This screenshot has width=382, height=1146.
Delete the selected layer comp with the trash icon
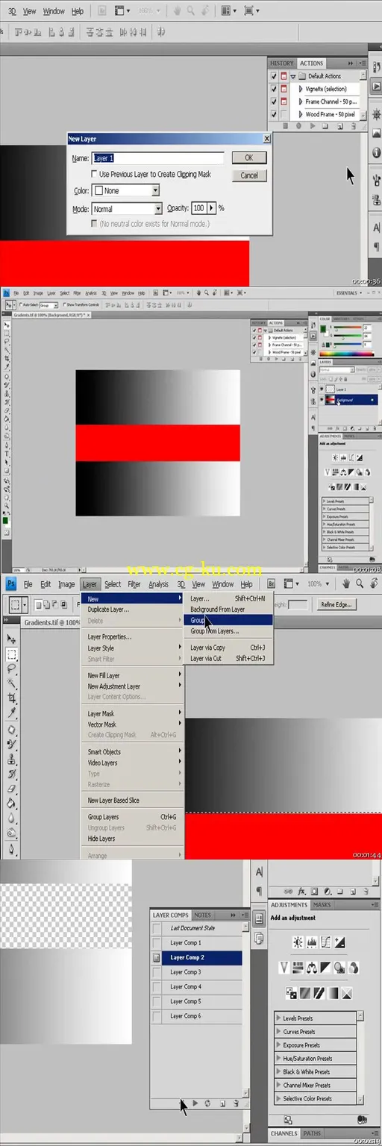236,1102
